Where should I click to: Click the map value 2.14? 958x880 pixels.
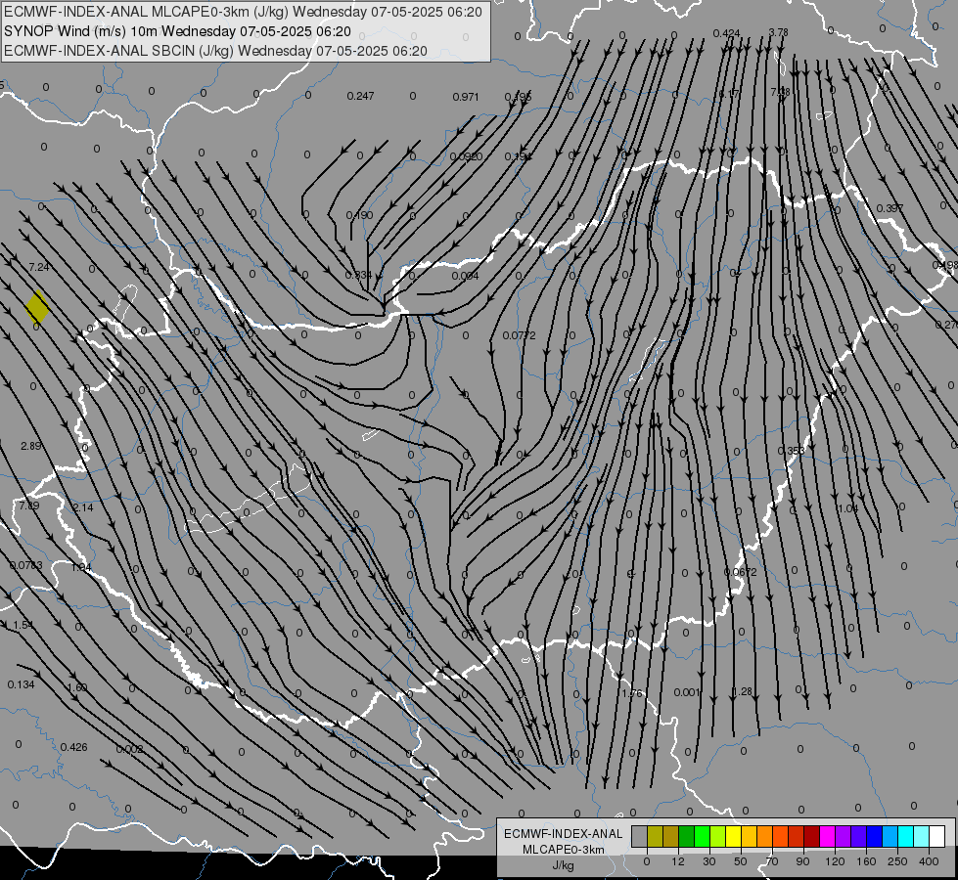(83, 507)
